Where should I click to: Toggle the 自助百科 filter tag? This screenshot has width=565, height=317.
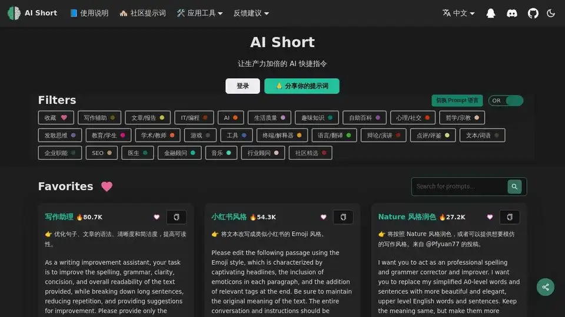(364, 117)
